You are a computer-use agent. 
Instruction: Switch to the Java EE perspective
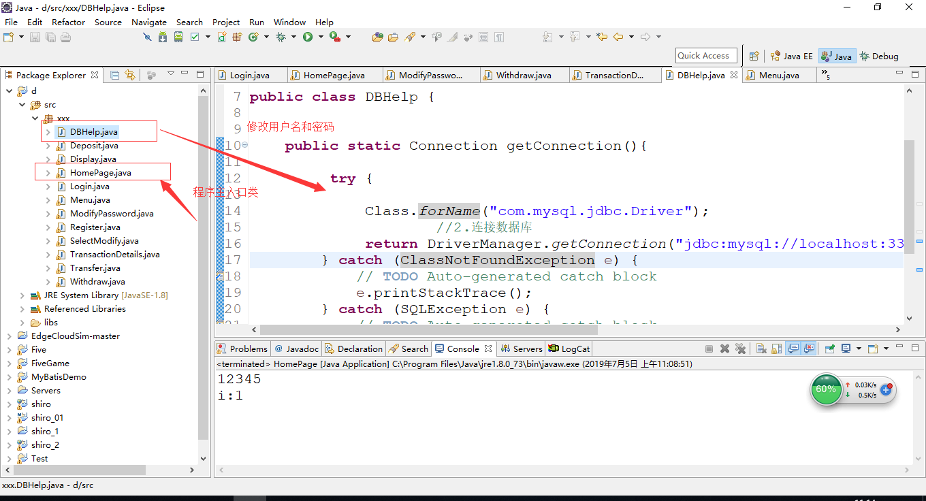click(792, 56)
